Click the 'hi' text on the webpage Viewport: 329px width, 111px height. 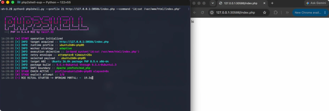193,21
